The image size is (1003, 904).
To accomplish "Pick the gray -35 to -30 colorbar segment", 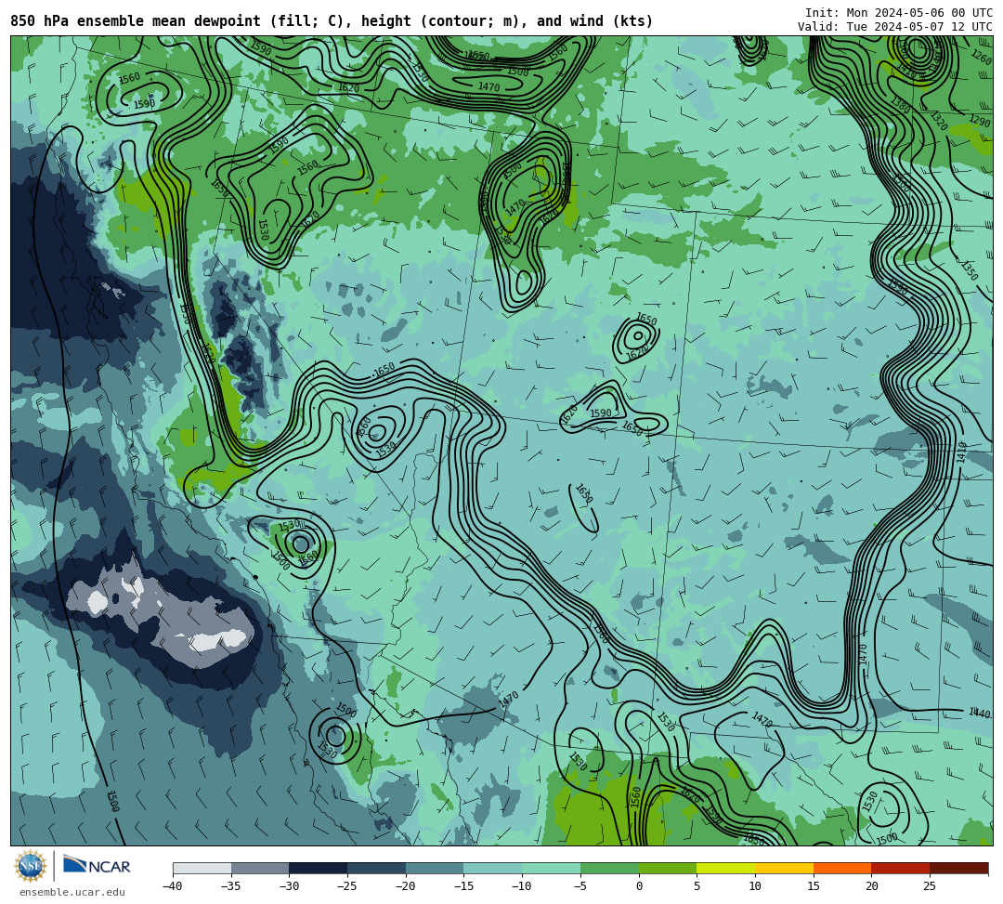I will pyautogui.click(x=260, y=868).
